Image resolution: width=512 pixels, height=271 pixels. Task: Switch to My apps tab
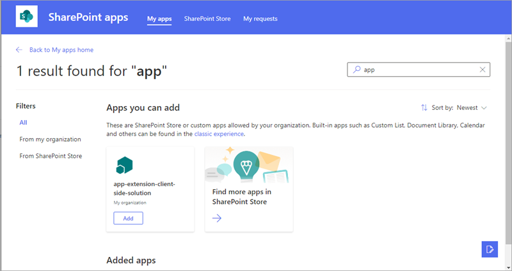[x=159, y=19]
